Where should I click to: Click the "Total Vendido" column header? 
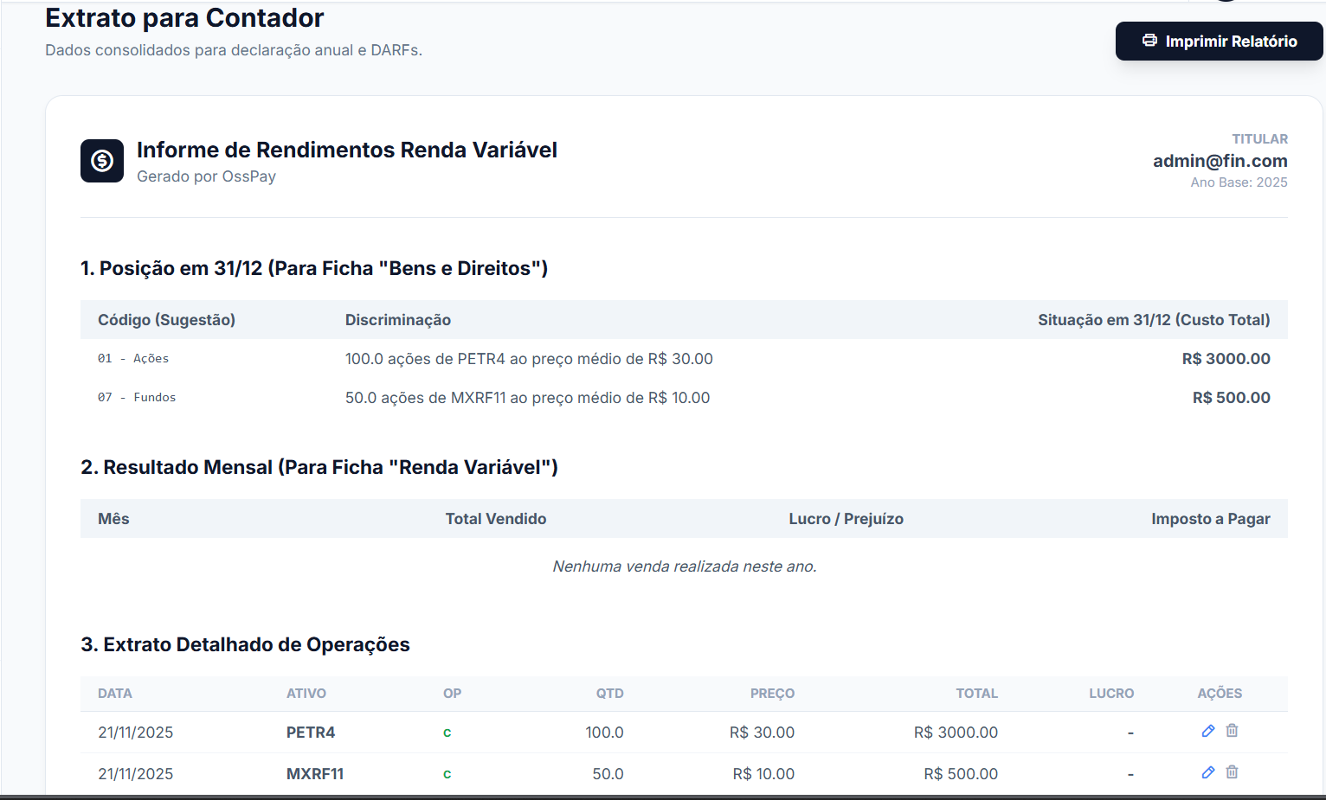(x=496, y=519)
